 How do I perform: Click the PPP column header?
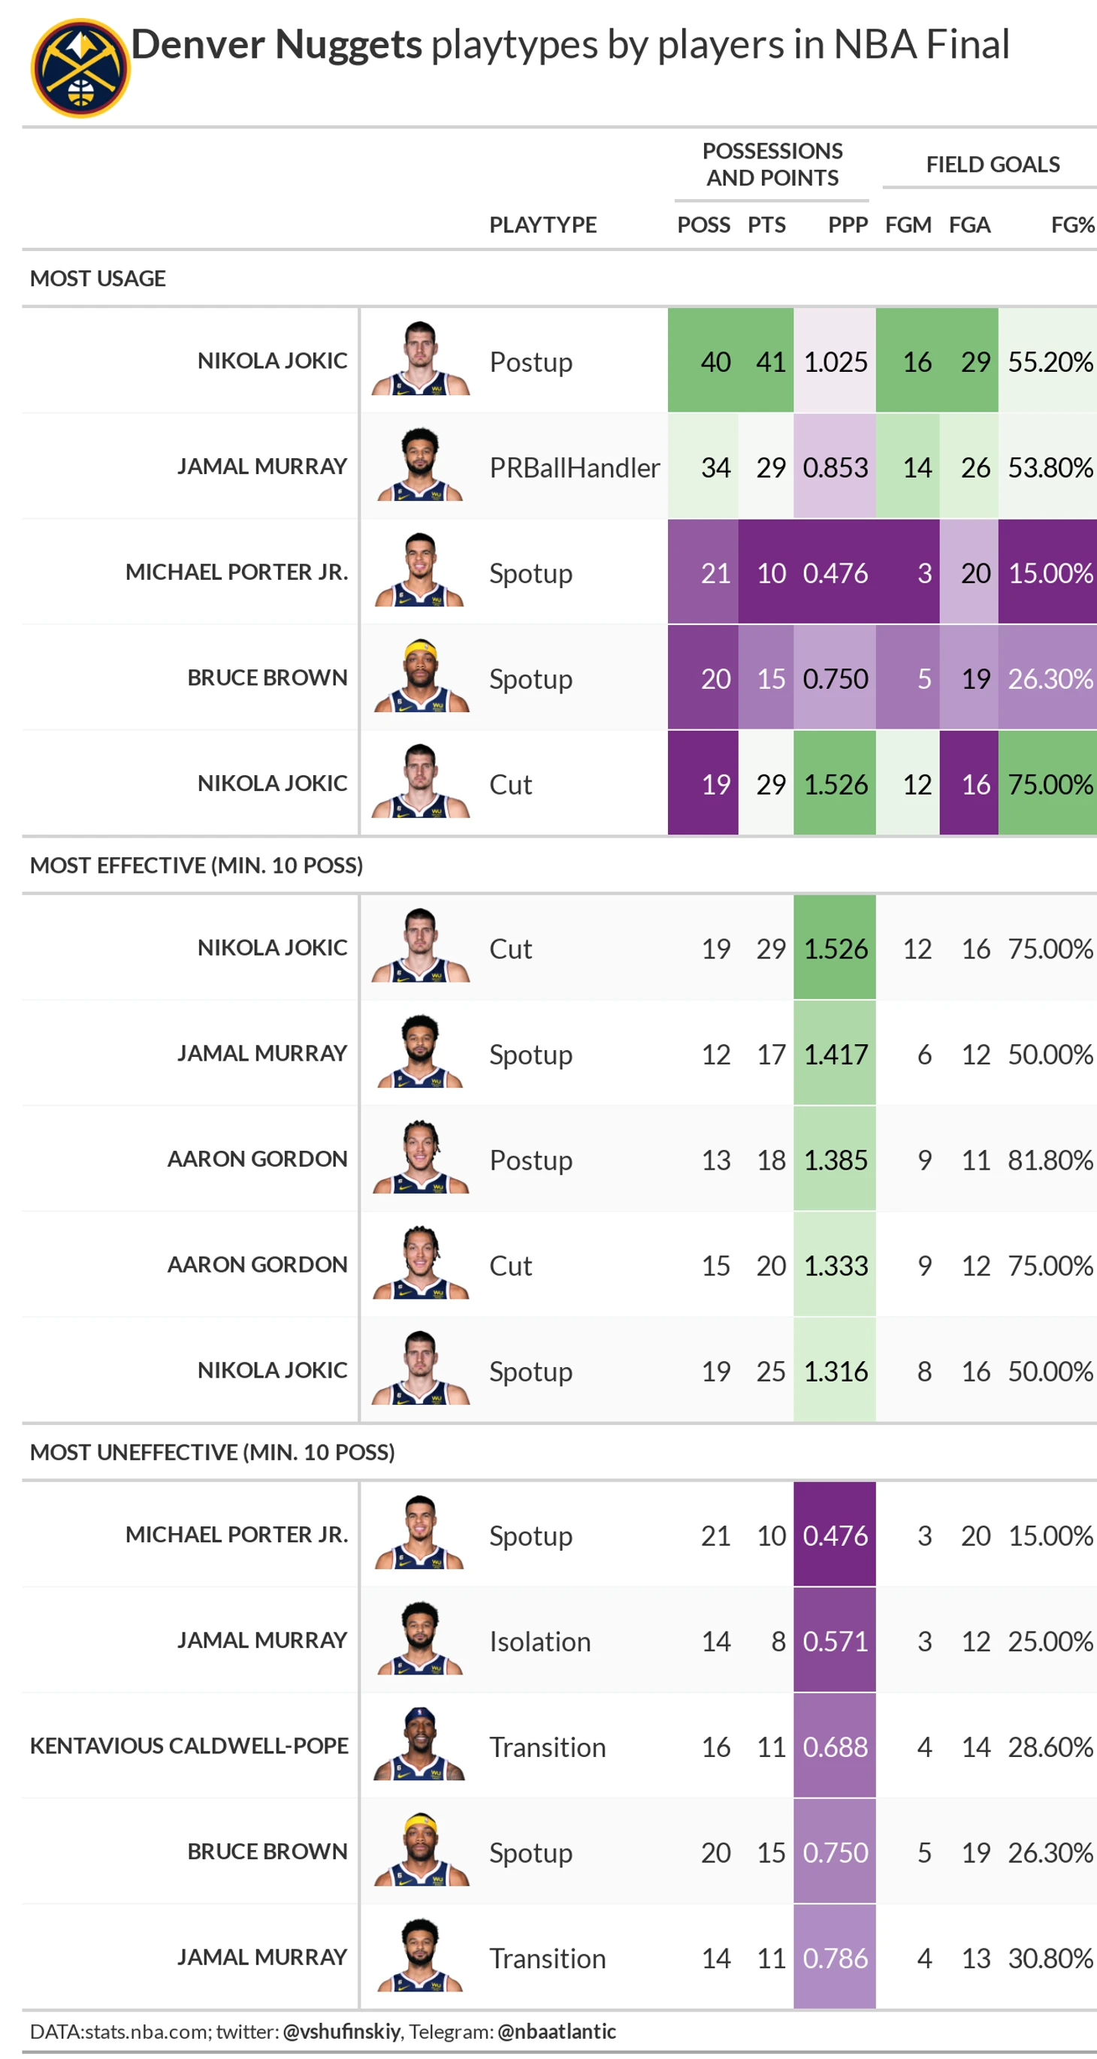point(848,225)
